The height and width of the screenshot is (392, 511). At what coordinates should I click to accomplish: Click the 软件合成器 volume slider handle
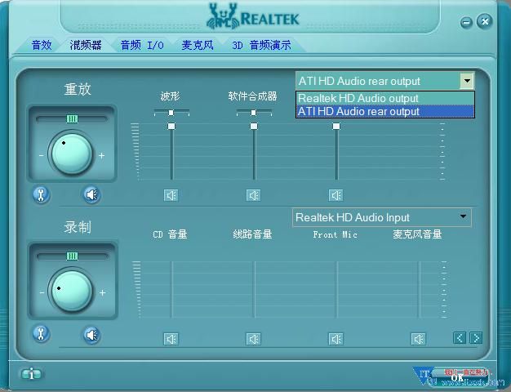coord(254,127)
